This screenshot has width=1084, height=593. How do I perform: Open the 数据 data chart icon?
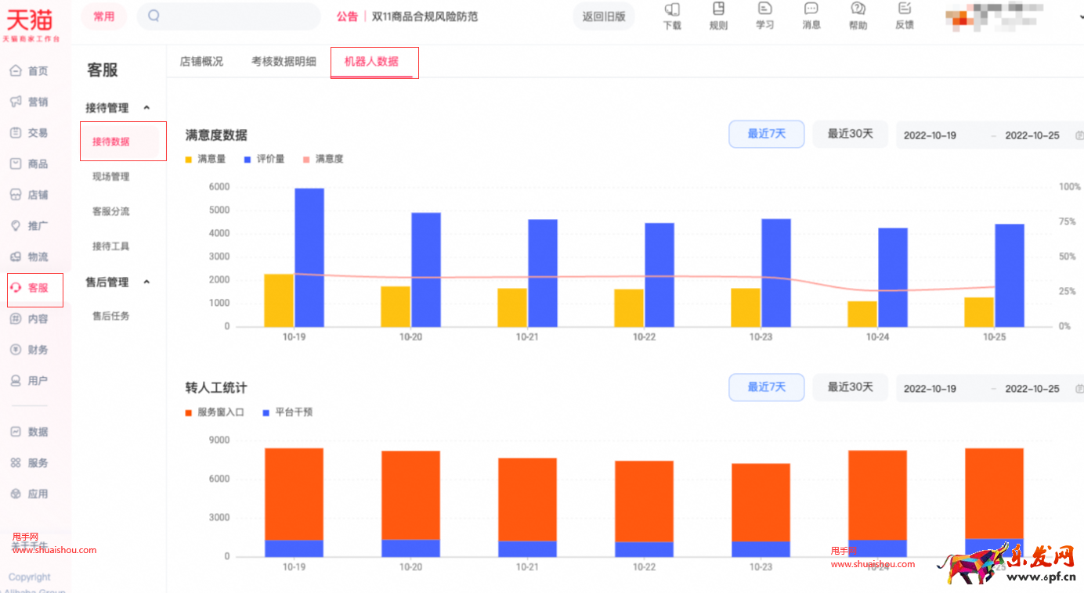(15, 432)
